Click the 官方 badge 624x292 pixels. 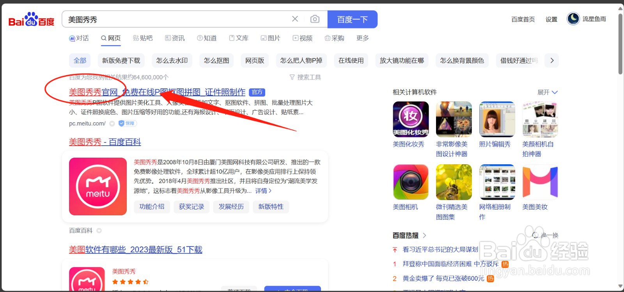257,92
